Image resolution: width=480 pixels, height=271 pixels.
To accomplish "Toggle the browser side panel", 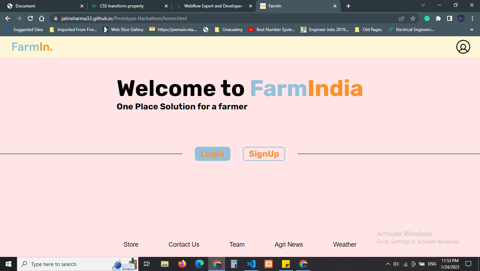I will [x=450, y=18].
